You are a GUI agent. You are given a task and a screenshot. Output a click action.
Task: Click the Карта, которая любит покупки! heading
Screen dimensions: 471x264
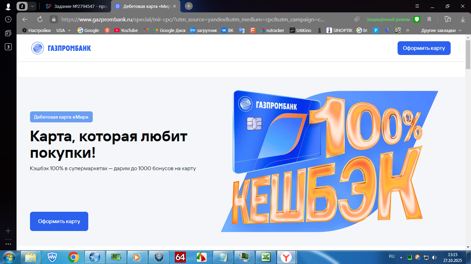109,145
